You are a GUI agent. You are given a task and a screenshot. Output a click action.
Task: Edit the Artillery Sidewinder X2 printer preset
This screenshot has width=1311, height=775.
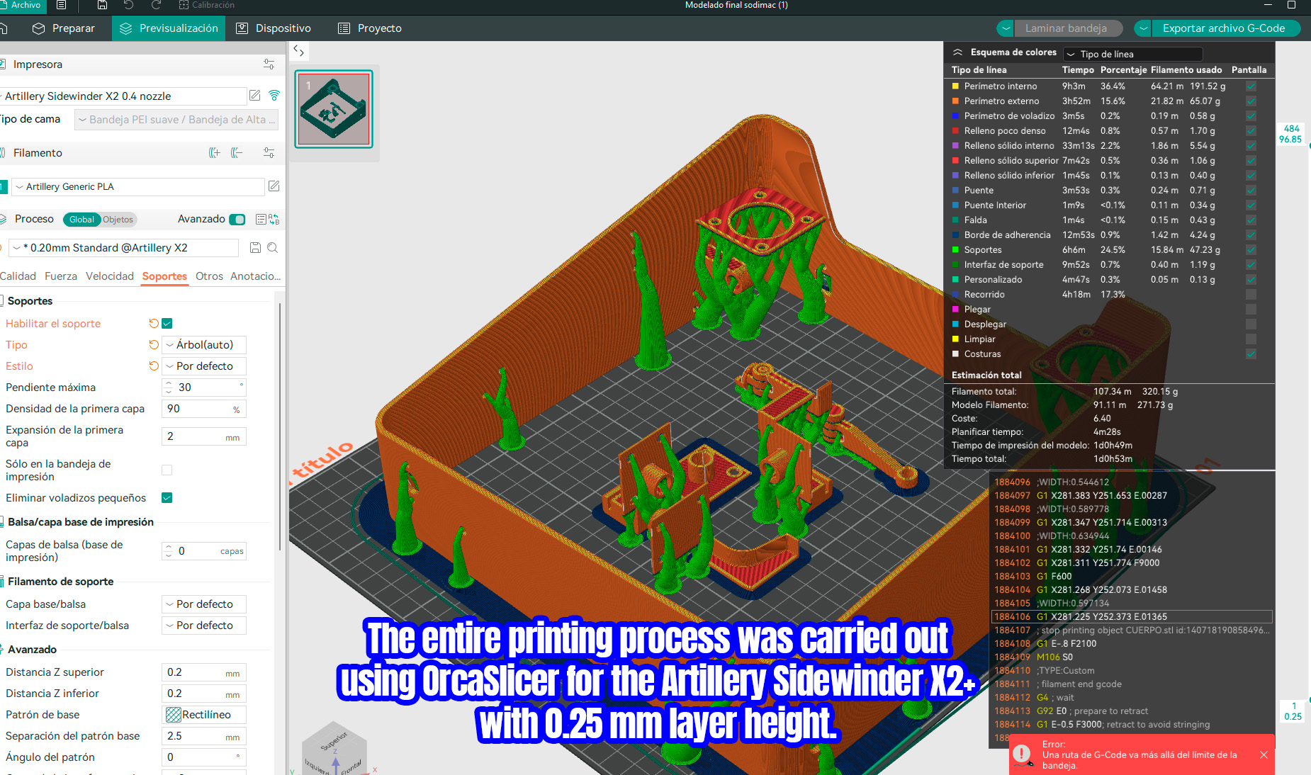(x=255, y=96)
